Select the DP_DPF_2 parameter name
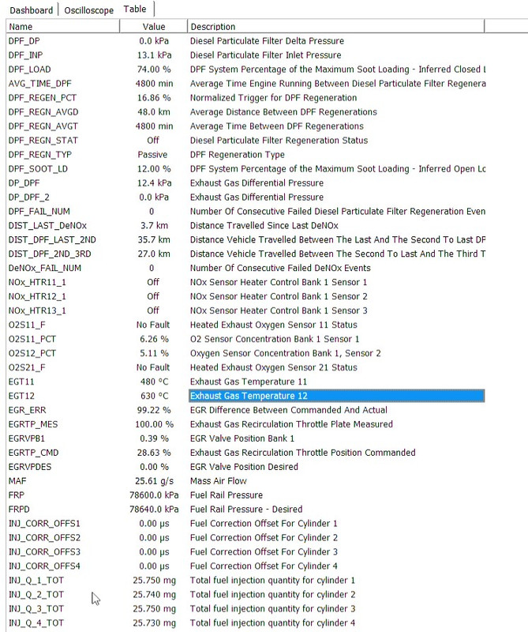This screenshot has height=632, width=528. (29, 197)
